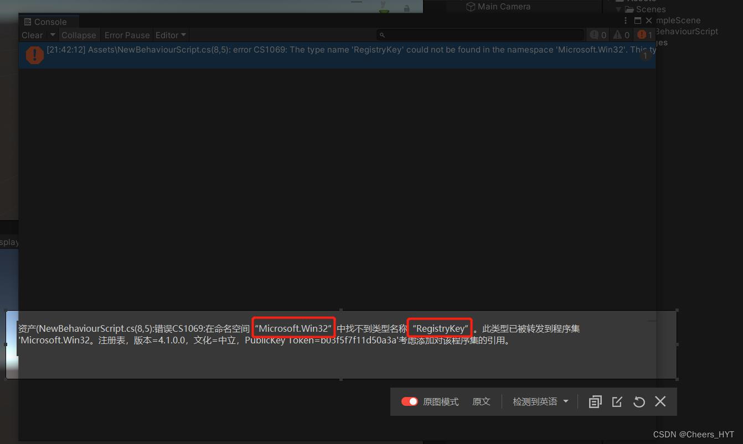
Task: Click the Console search field
Action: coord(479,34)
